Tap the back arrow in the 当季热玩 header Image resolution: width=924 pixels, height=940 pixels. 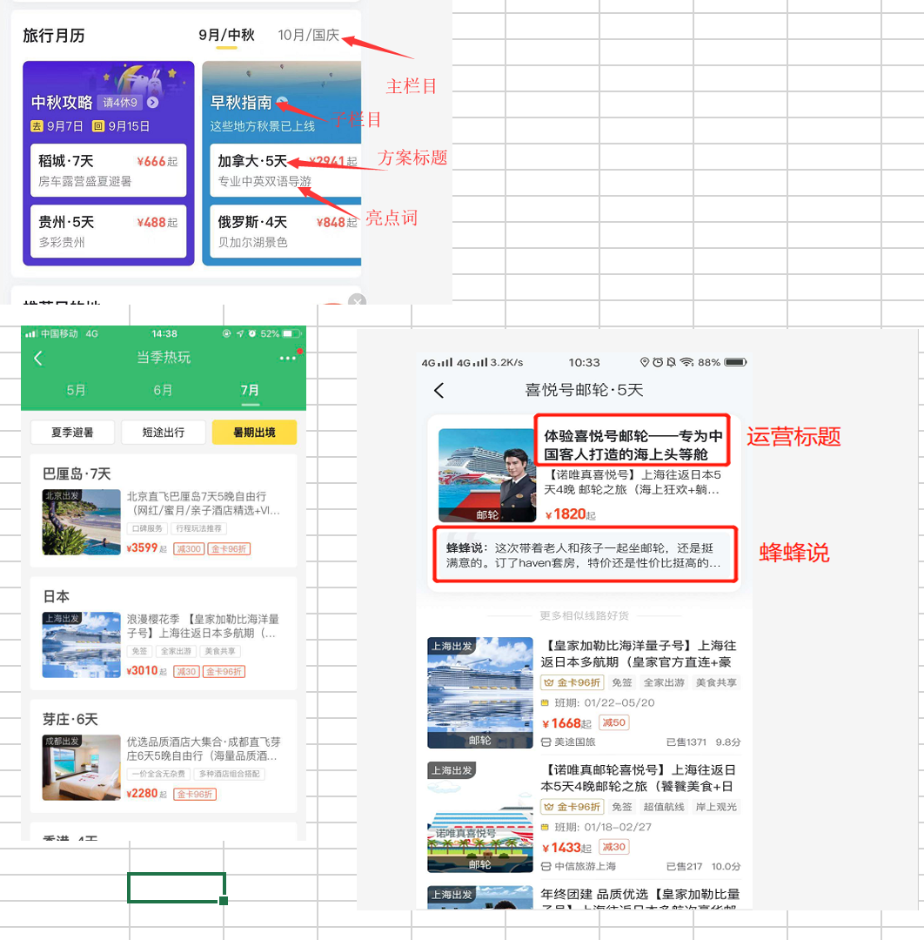(37, 359)
